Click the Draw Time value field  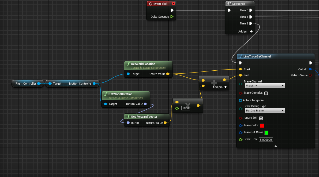[266, 139]
